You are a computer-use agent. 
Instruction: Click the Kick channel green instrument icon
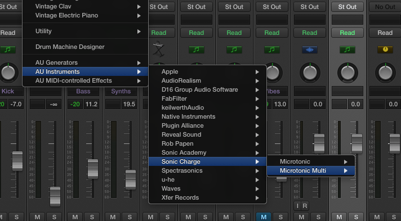[x=8, y=49]
